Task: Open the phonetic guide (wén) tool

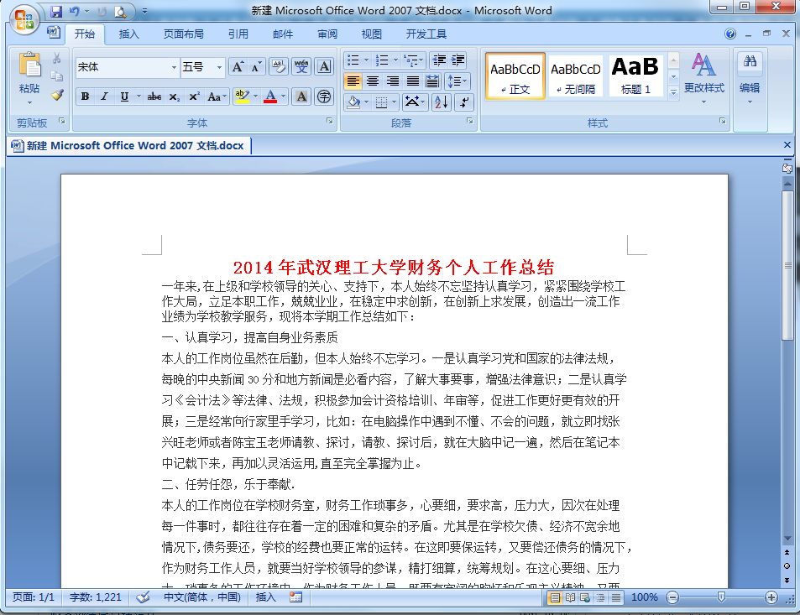Action: 301,67
